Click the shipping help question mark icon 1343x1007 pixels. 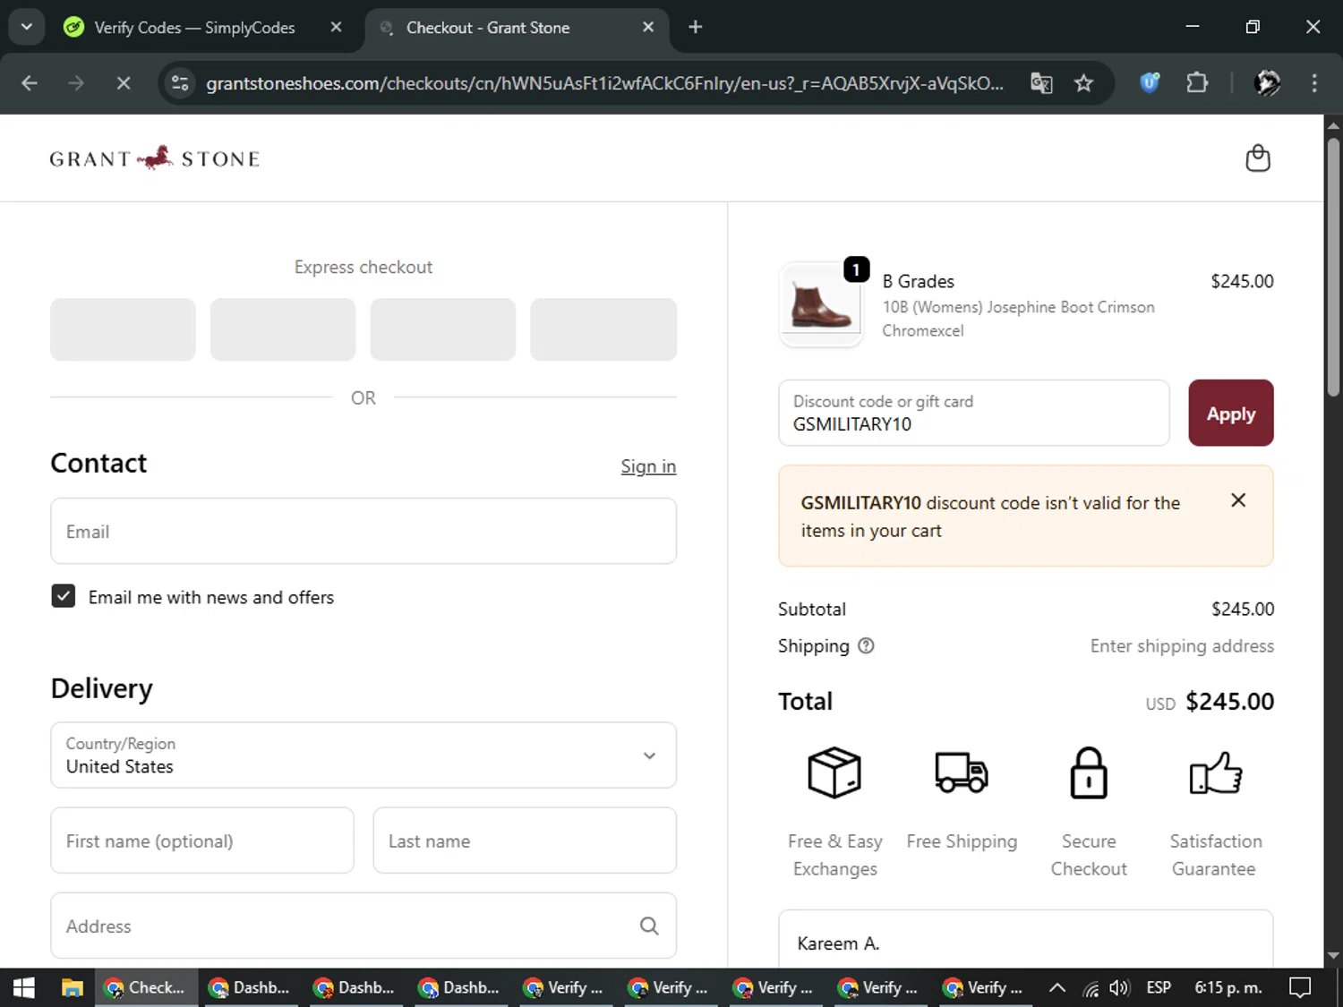click(x=866, y=645)
